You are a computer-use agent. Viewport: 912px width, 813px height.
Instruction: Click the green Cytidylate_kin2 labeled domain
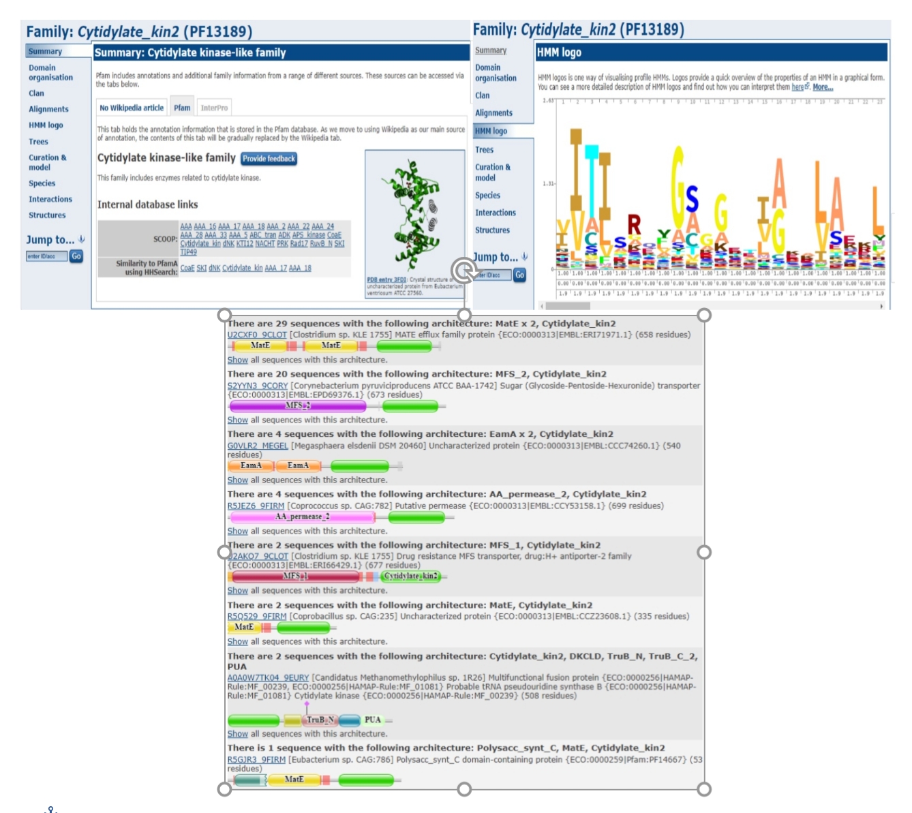(x=411, y=577)
